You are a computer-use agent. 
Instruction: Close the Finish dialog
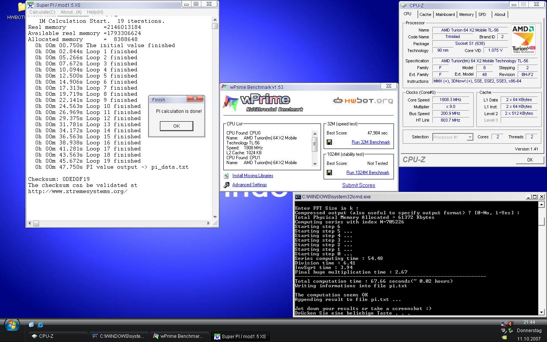tap(195, 99)
